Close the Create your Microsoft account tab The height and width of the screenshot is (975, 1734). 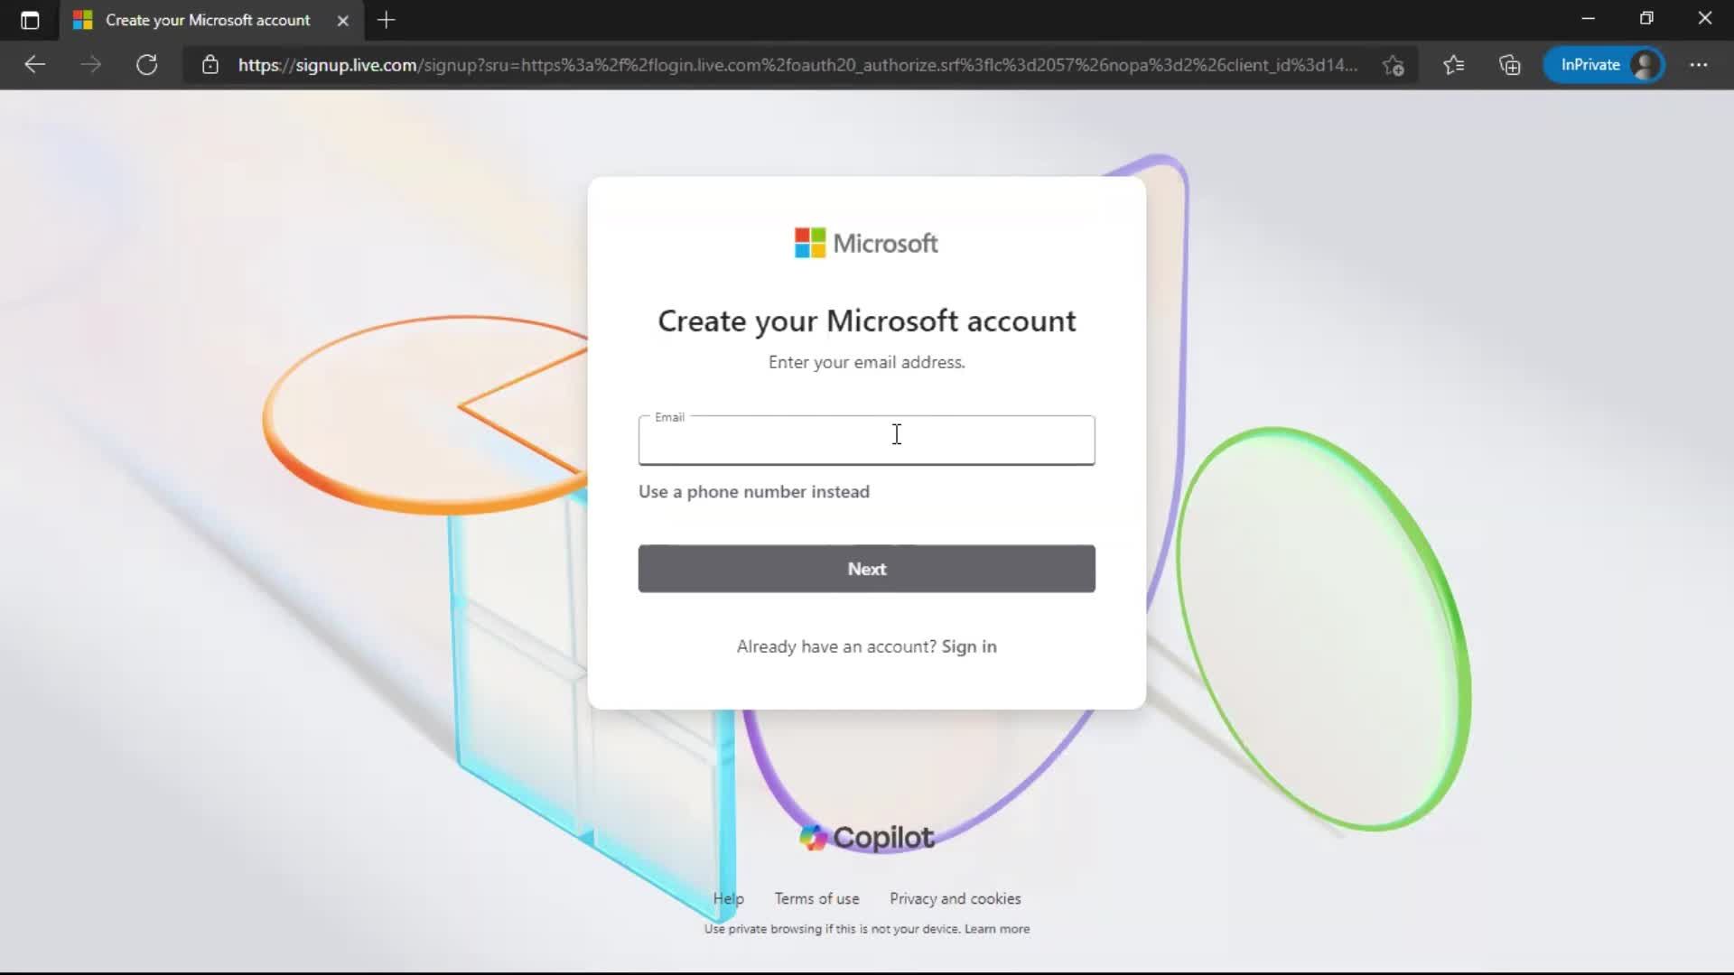click(342, 20)
